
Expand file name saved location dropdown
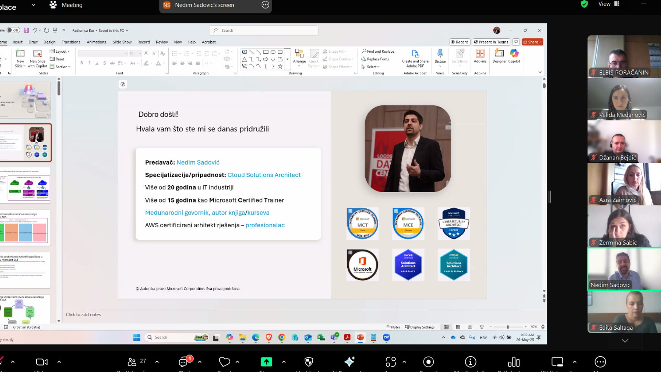(x=127, y=30)
